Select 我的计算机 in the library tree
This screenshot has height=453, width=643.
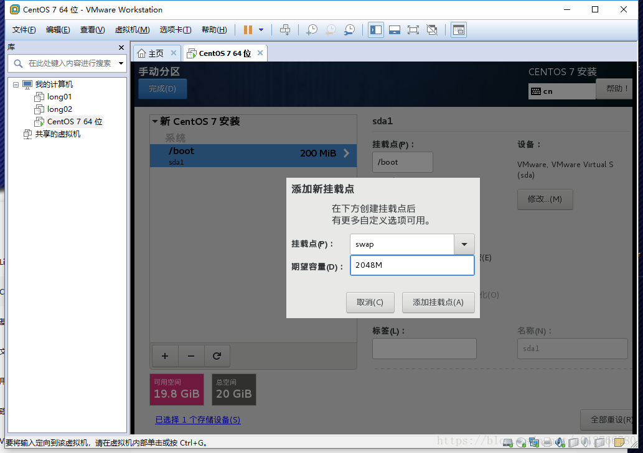pos(54,85)
